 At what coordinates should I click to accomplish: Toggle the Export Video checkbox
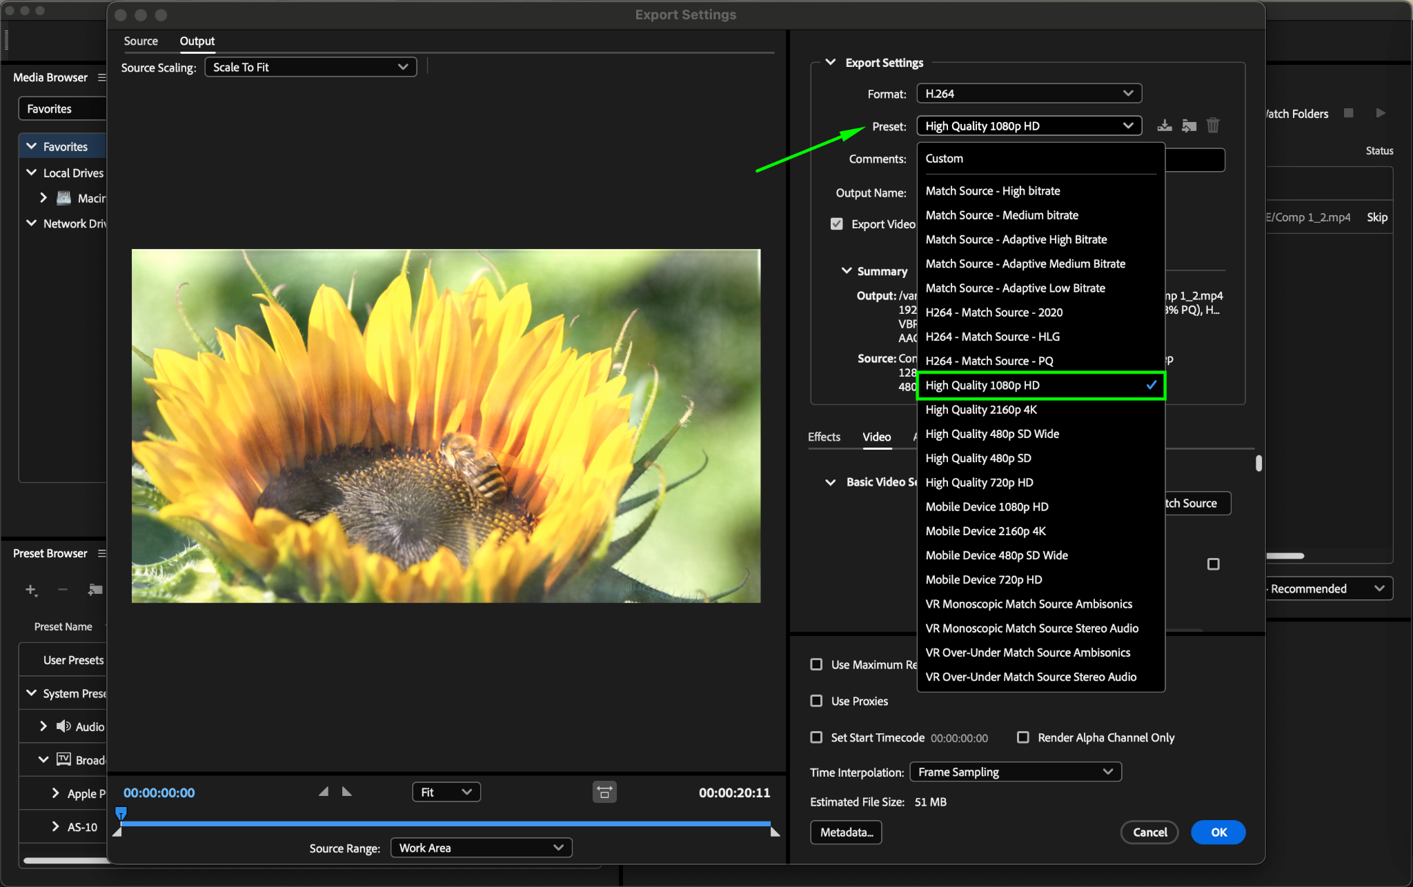point(837,224)
